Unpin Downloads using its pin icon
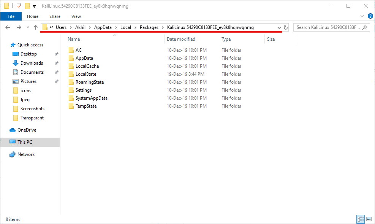 click(x=57, y=63)
